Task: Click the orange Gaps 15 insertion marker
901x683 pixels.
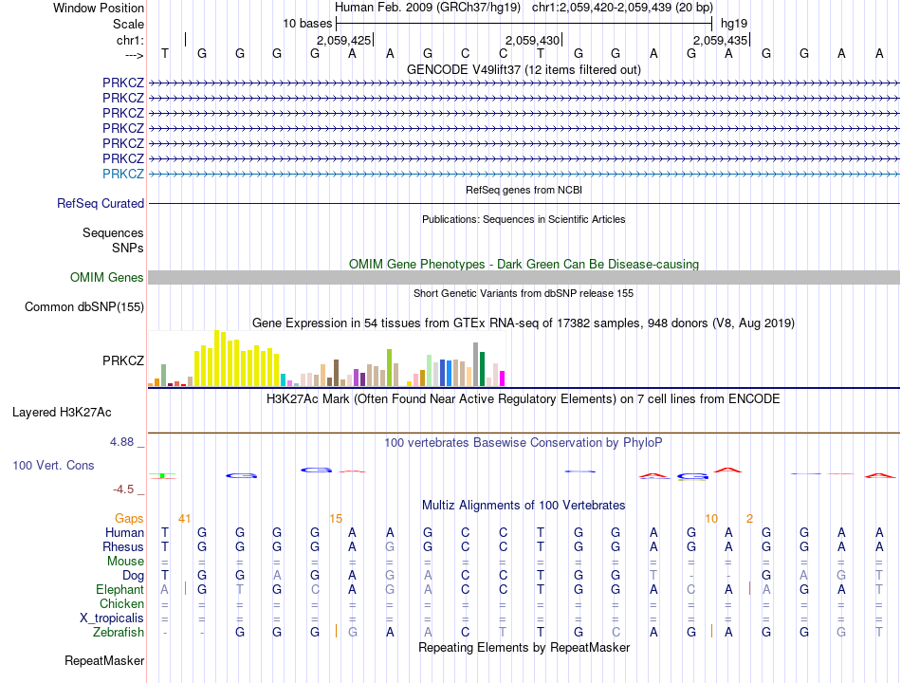Action: pyautogui.click(x=336, y=519)
